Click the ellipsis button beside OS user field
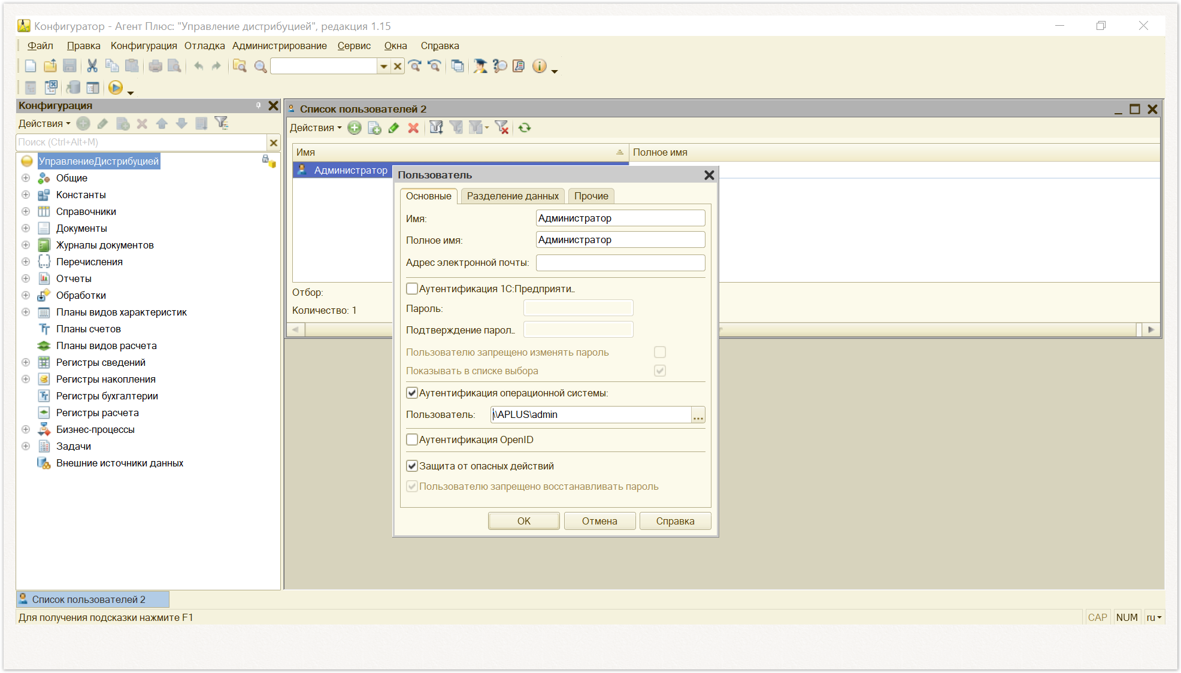This screenshot has height=673, width=1181. (698, 415)
